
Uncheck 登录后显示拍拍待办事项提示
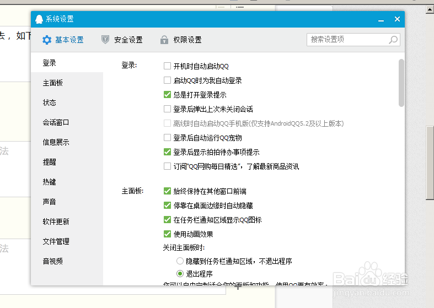pos(167,152)
